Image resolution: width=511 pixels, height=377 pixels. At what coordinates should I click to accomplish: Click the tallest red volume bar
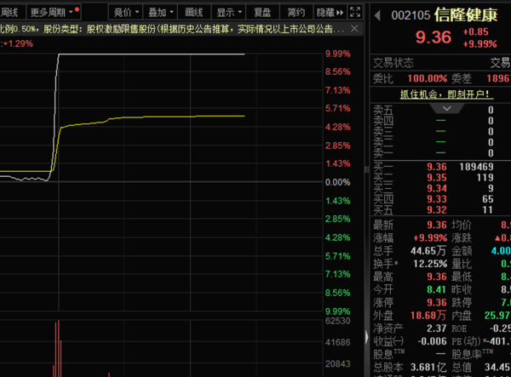(59, 348)
